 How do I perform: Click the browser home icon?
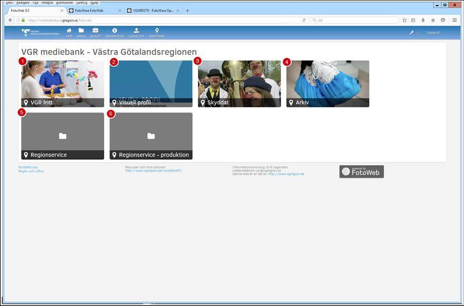point(433,20)
